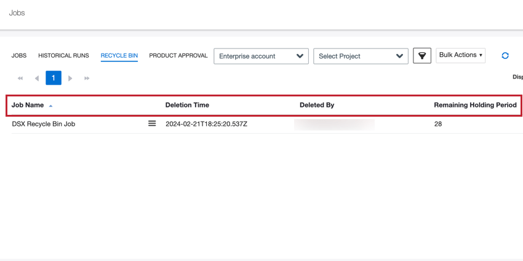Screen dimensions: 523x261
Task: Open the PRODUCT APPROVAL tab
Action: (x=178, y=56)
